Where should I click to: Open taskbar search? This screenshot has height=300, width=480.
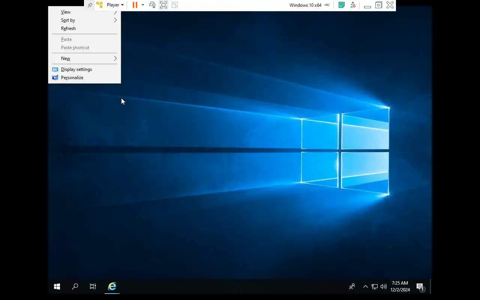[75, 286]
